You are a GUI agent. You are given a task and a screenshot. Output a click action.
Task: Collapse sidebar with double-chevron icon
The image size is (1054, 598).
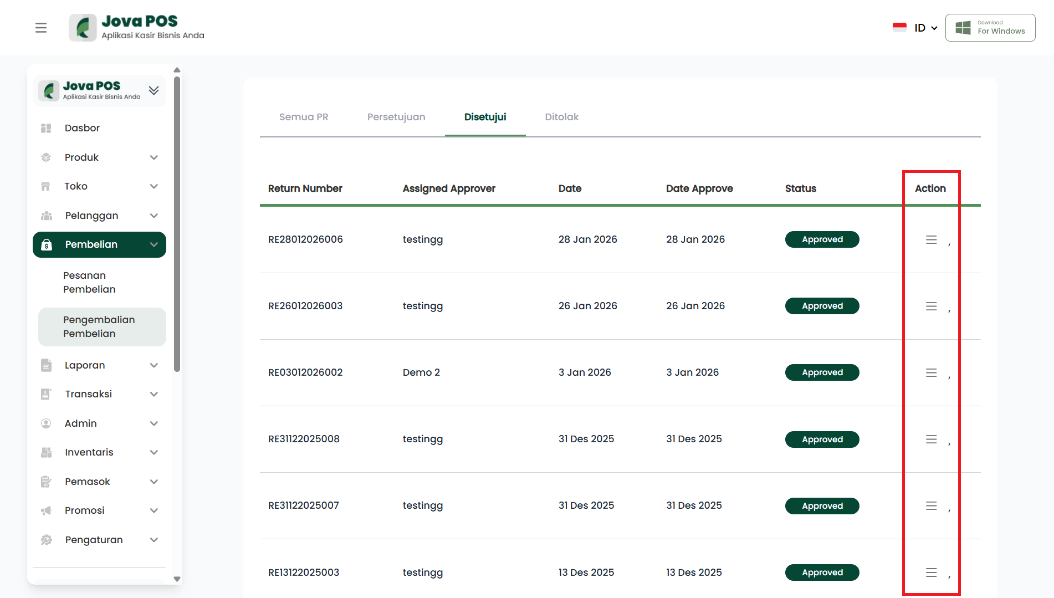[154, 90]
